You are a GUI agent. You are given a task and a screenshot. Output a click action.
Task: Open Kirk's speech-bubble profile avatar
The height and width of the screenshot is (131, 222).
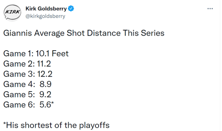(x=12, y=12)
